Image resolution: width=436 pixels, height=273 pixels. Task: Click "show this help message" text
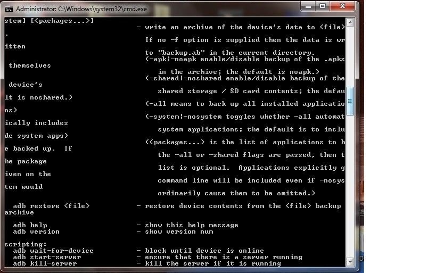tap(192, 225)
